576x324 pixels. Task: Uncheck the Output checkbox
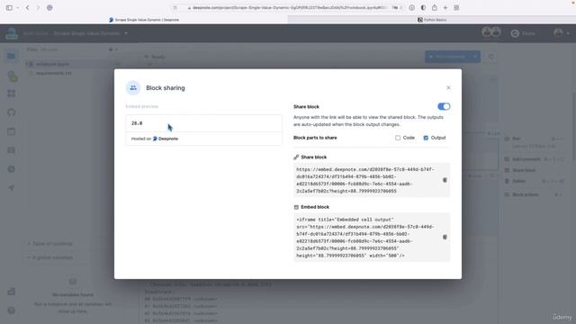pyautogui.click(x=426, y=138)
